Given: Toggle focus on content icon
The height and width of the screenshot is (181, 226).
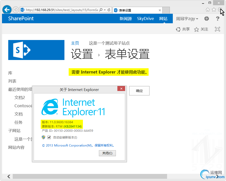Looking at the screenshot, I should [218, 29].
